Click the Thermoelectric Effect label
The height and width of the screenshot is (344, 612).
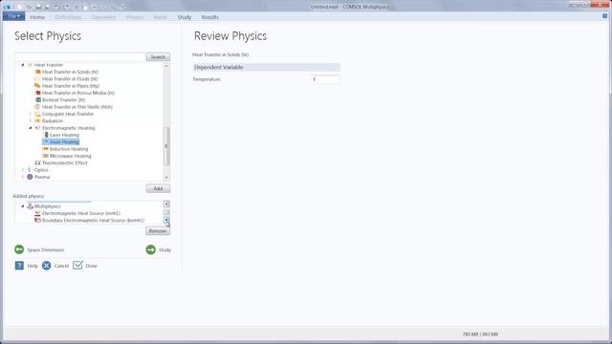point(65,163)
